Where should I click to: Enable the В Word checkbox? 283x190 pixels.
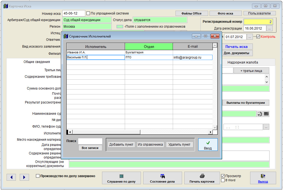click(x=223, y=180)
